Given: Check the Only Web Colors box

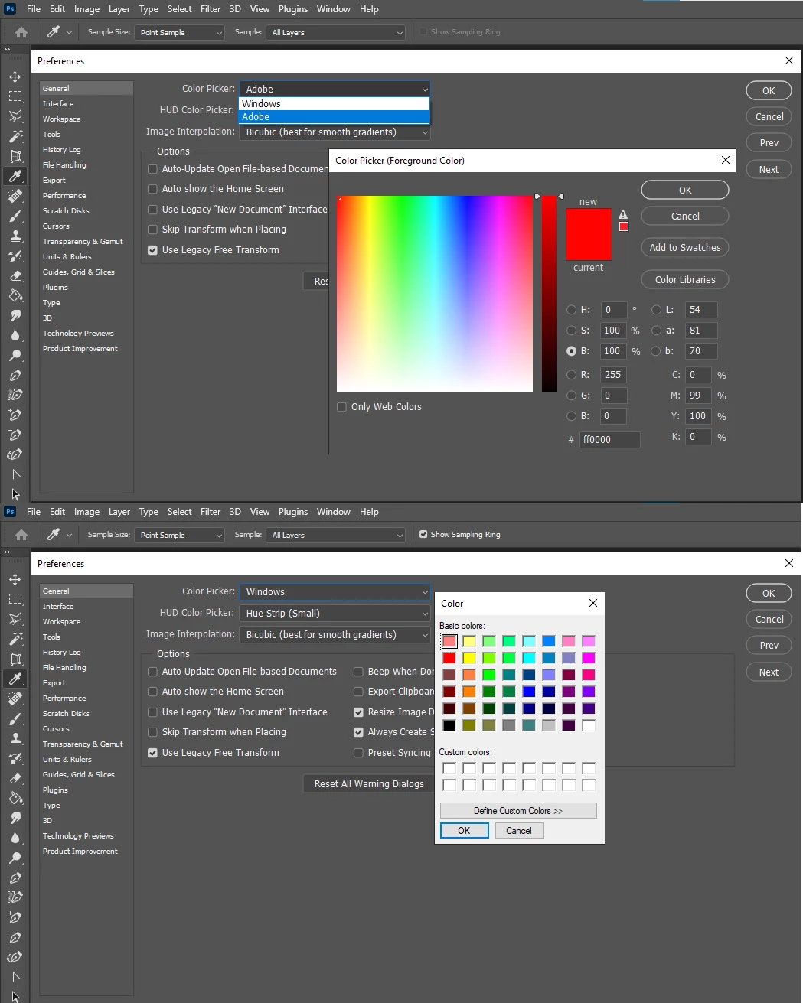Looking at the screenshot, I should [342, 407].
